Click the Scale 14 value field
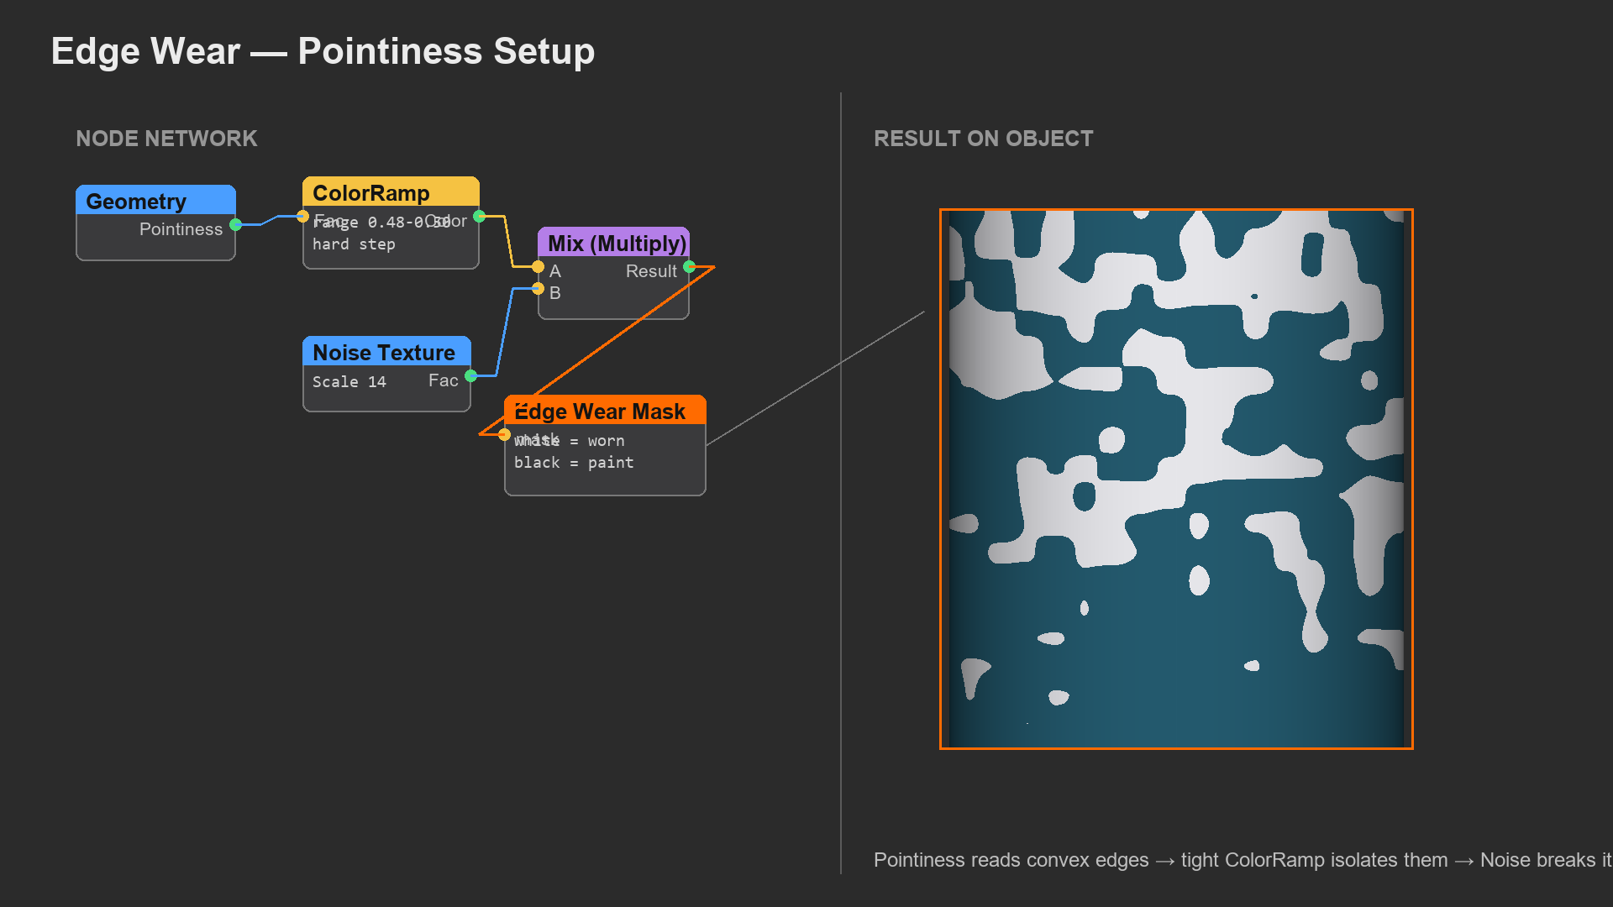The height and width of the screenshot is (907, 1613). coord(349,382)
